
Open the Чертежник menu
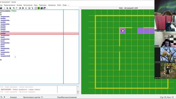click(52, 5)
